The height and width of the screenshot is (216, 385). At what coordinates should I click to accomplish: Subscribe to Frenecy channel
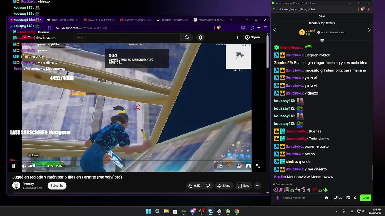coord(57,186)
